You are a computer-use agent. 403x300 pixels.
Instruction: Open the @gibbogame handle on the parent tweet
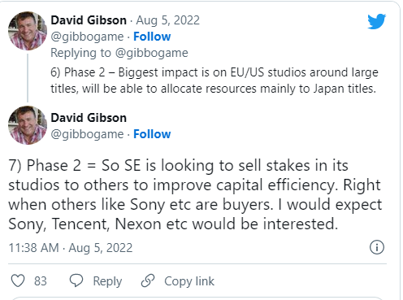coord(87,37)
